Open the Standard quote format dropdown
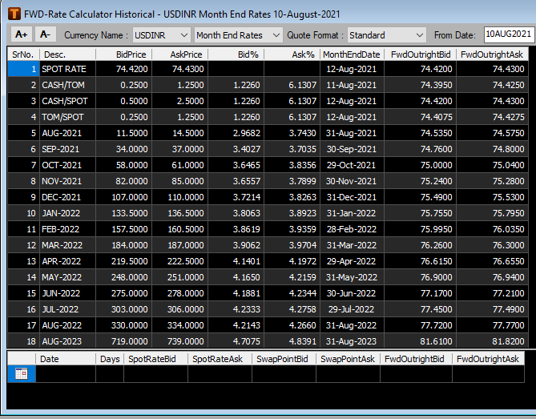536x419 pixels. (387, 35)
